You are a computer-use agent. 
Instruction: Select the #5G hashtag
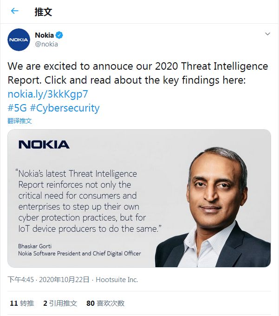(x=17, y=108)
